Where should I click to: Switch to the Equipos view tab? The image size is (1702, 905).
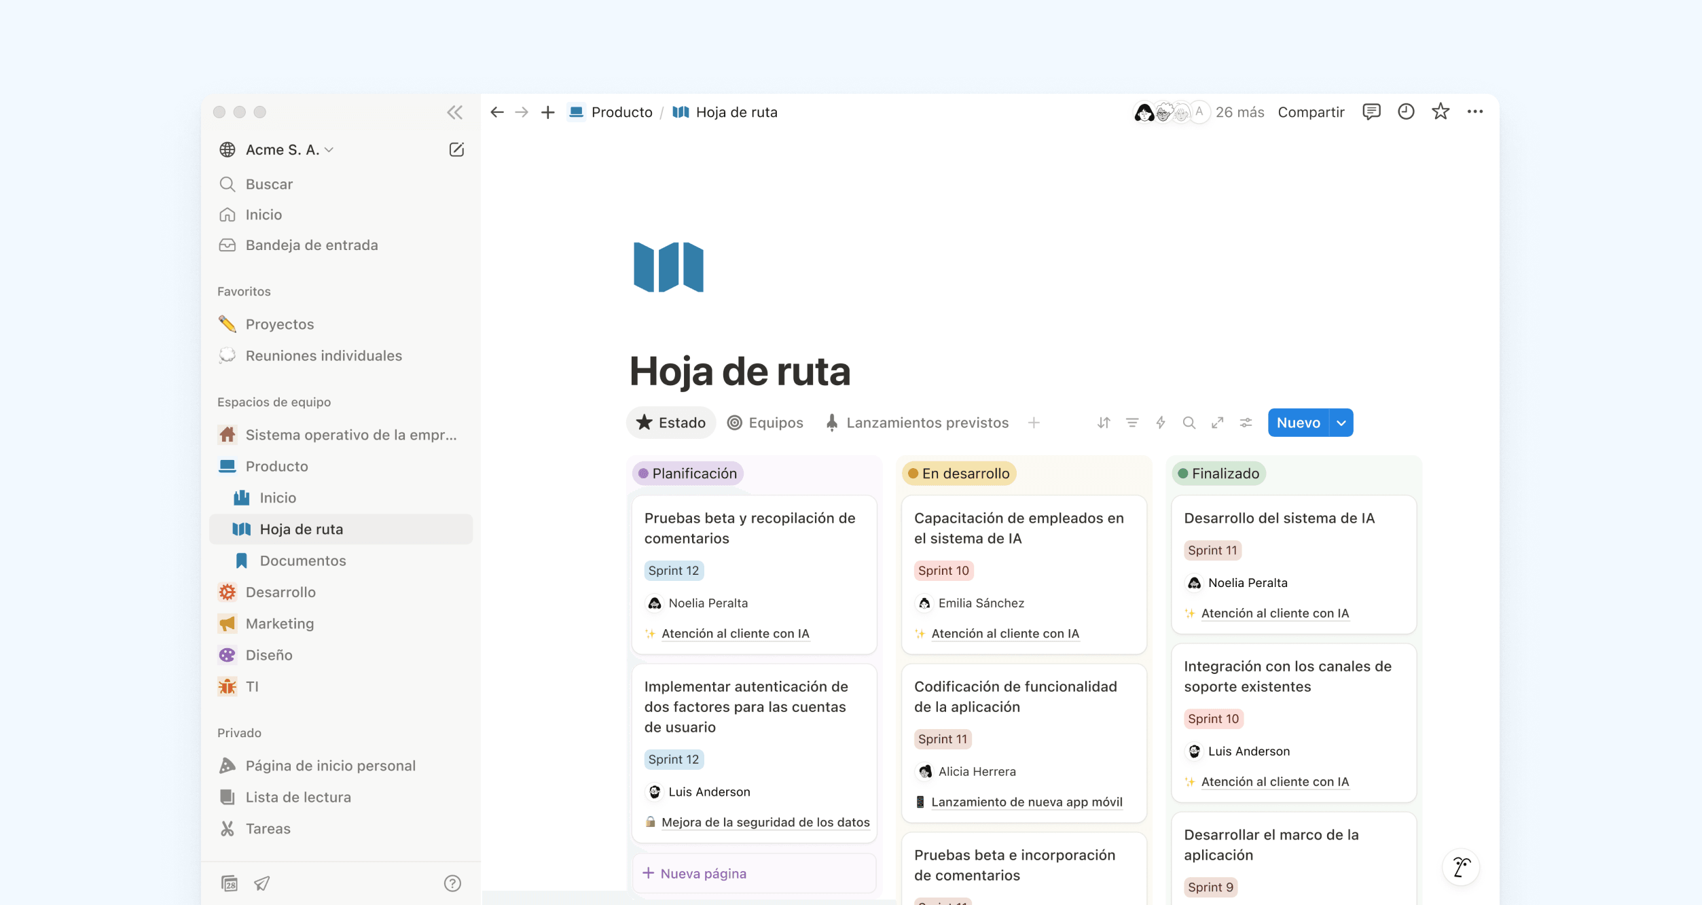point(765,423)
